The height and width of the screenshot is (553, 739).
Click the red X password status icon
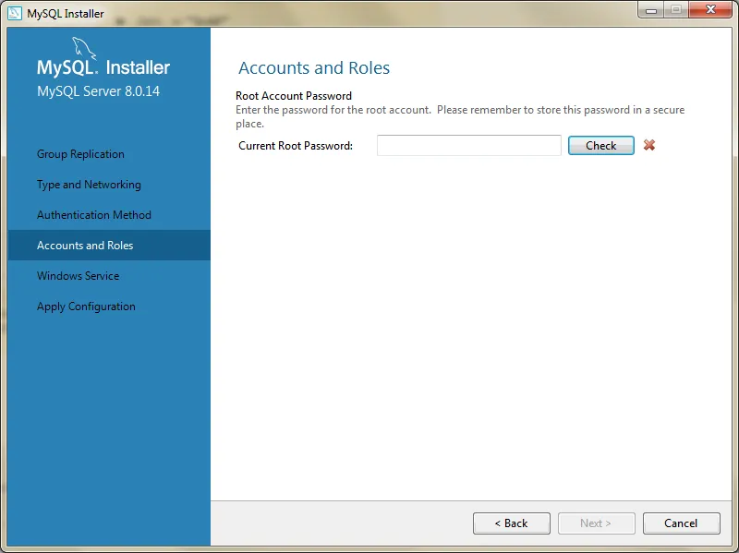pyautogui.click(x=649, y=145)
